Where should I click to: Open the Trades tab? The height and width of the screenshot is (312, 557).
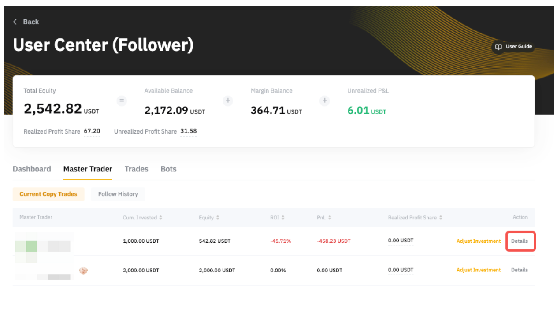136,169
